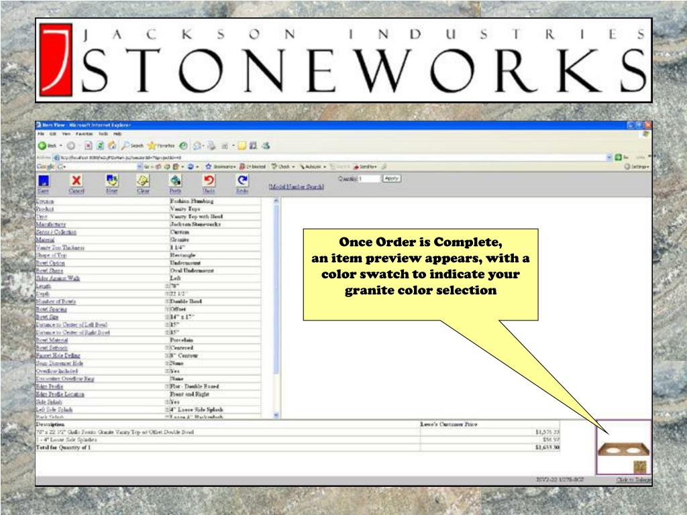Click the Clear icon in item toolbar
Image resolution: width=687 pixels, height=515 pixels.
coord(143,180)
